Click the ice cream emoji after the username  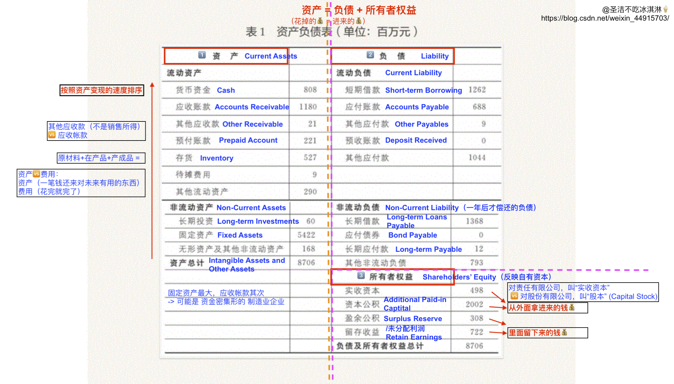[x=665, y=9]
